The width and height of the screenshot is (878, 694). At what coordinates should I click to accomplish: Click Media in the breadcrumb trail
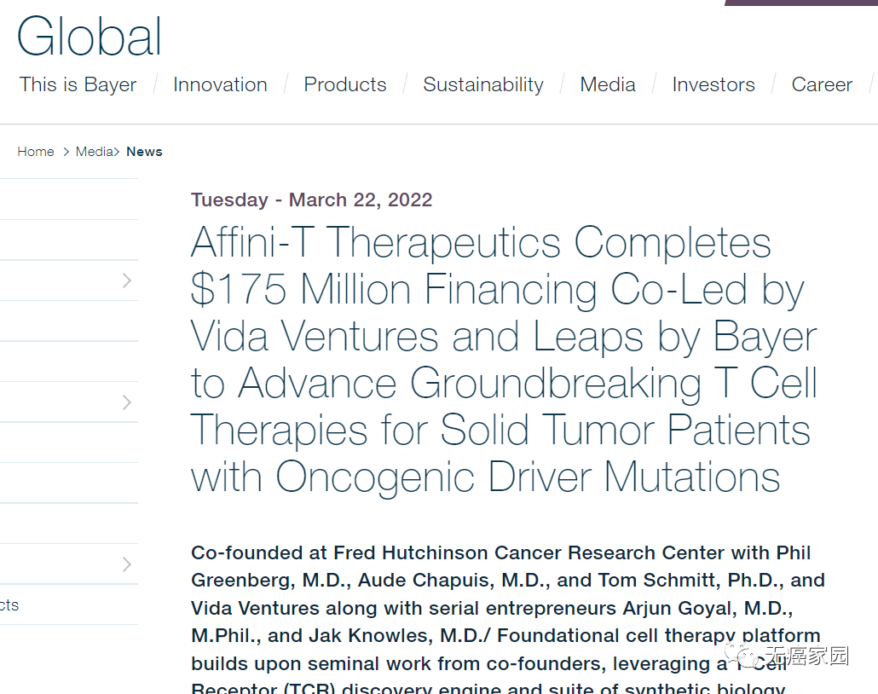pyautogui.click(x=94, y=151)
